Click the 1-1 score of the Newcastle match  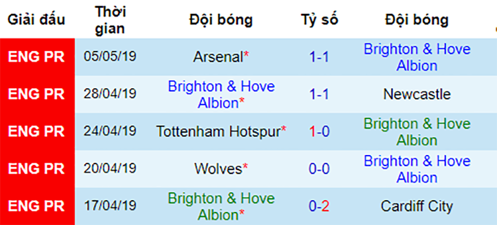coord(319,94)
